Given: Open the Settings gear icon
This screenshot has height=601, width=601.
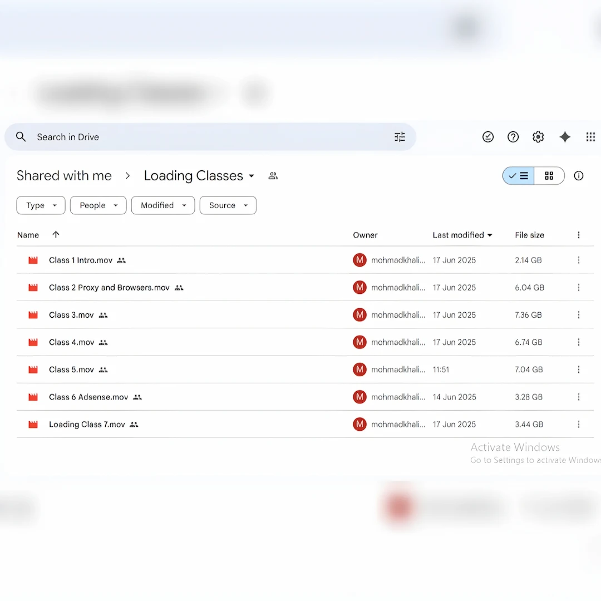Looking at the screenshot, I should click(538, 137).
